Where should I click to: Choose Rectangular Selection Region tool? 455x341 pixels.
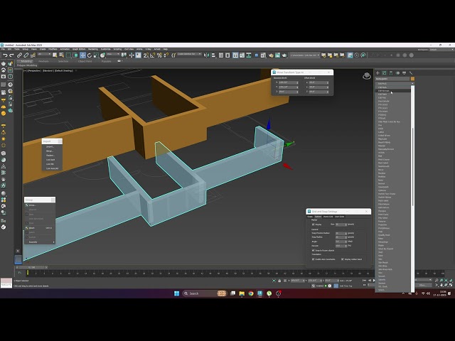(68, 55)
